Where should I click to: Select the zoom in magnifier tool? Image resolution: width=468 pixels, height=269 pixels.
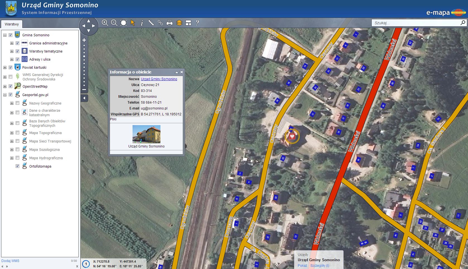pyautogui.click(x=105, y=23)
